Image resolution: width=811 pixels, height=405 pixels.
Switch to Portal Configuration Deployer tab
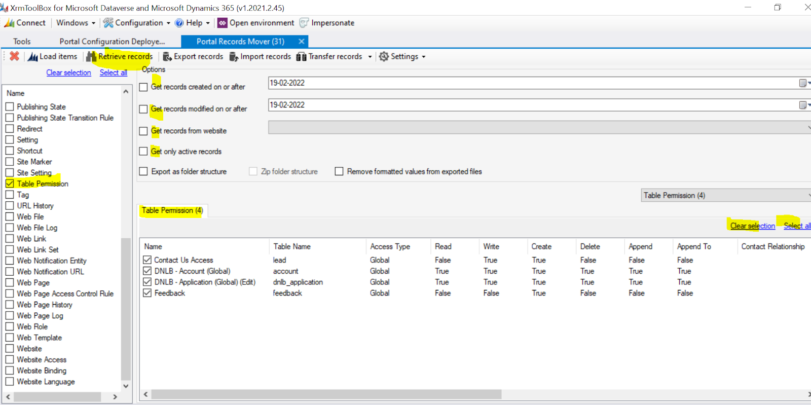[x=112, y=42]
